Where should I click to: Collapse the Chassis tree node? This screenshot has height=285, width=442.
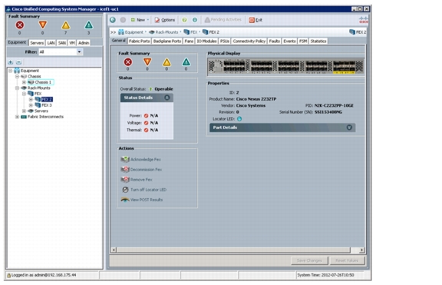pos(17,77)
